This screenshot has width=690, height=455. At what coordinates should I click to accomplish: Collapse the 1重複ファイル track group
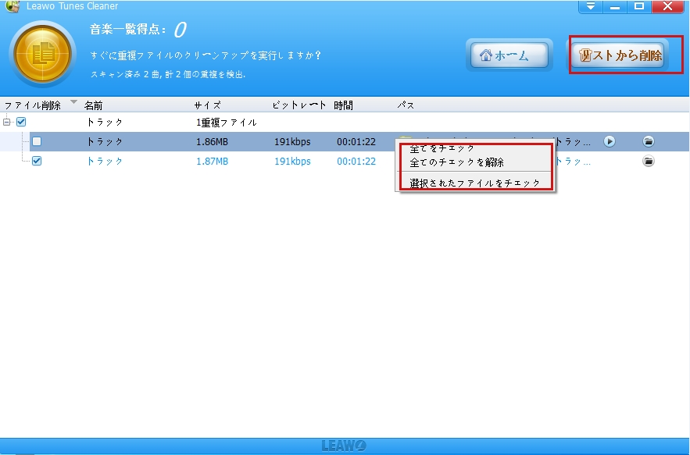6,122
